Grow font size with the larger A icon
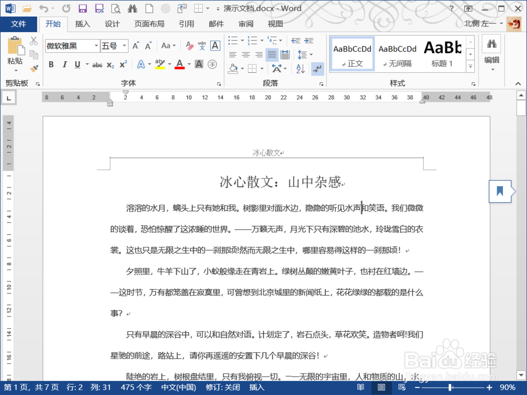This screenshot has height=395, width=527. click(x=136, y=46)
